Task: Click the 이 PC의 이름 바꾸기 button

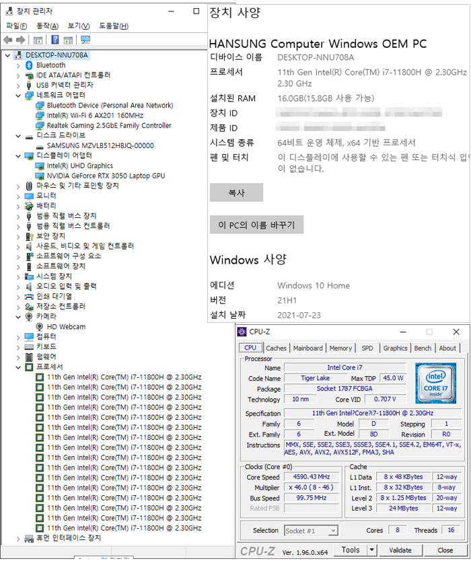Action: [256, 225]
